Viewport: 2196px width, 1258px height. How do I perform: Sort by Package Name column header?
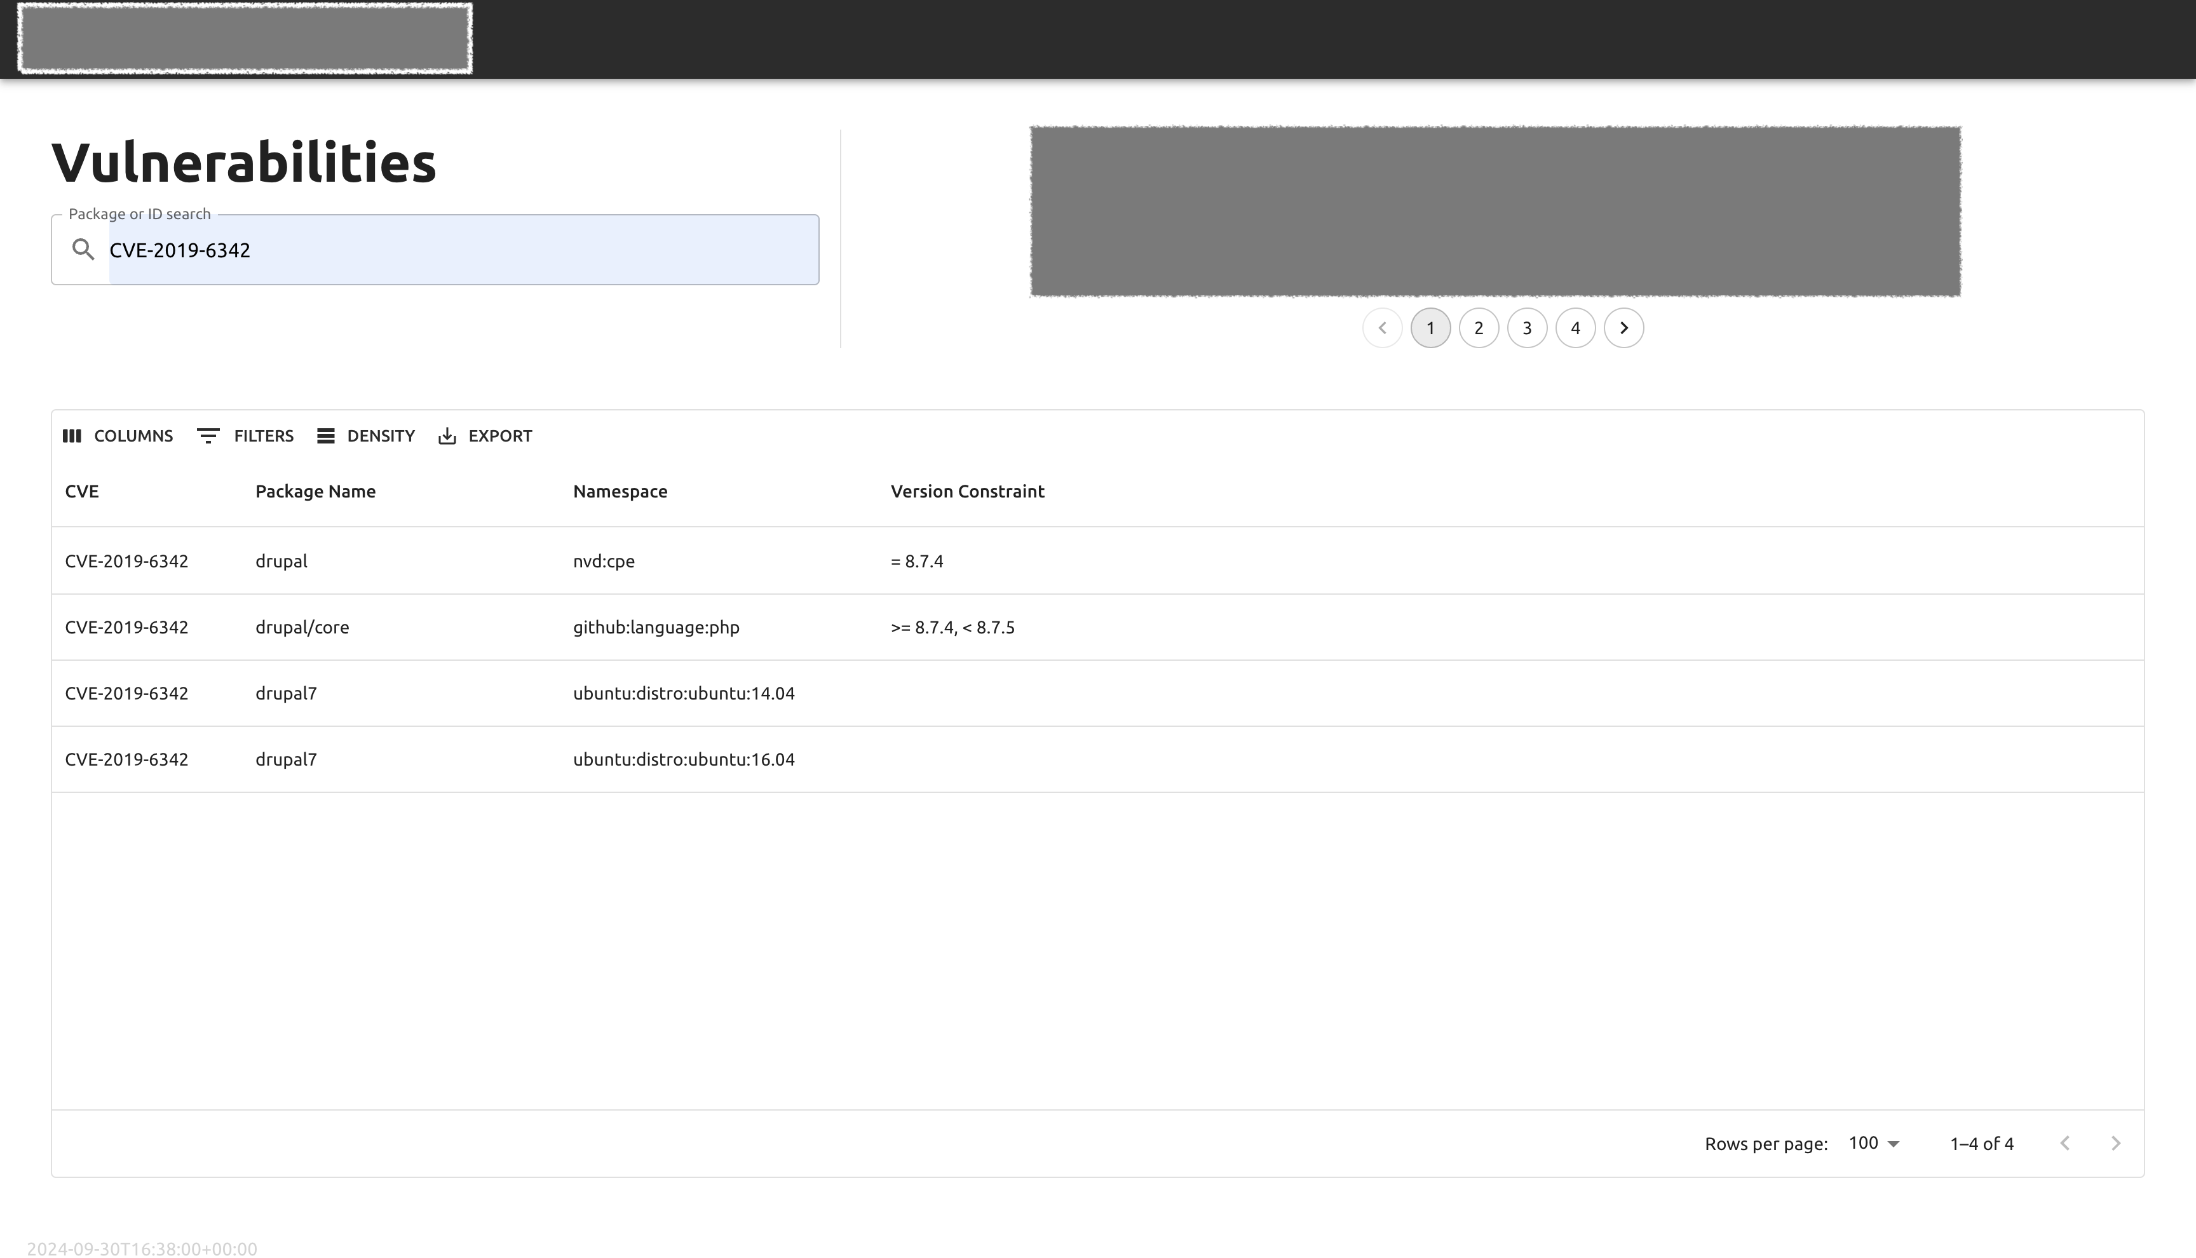[x=315, y=490]
